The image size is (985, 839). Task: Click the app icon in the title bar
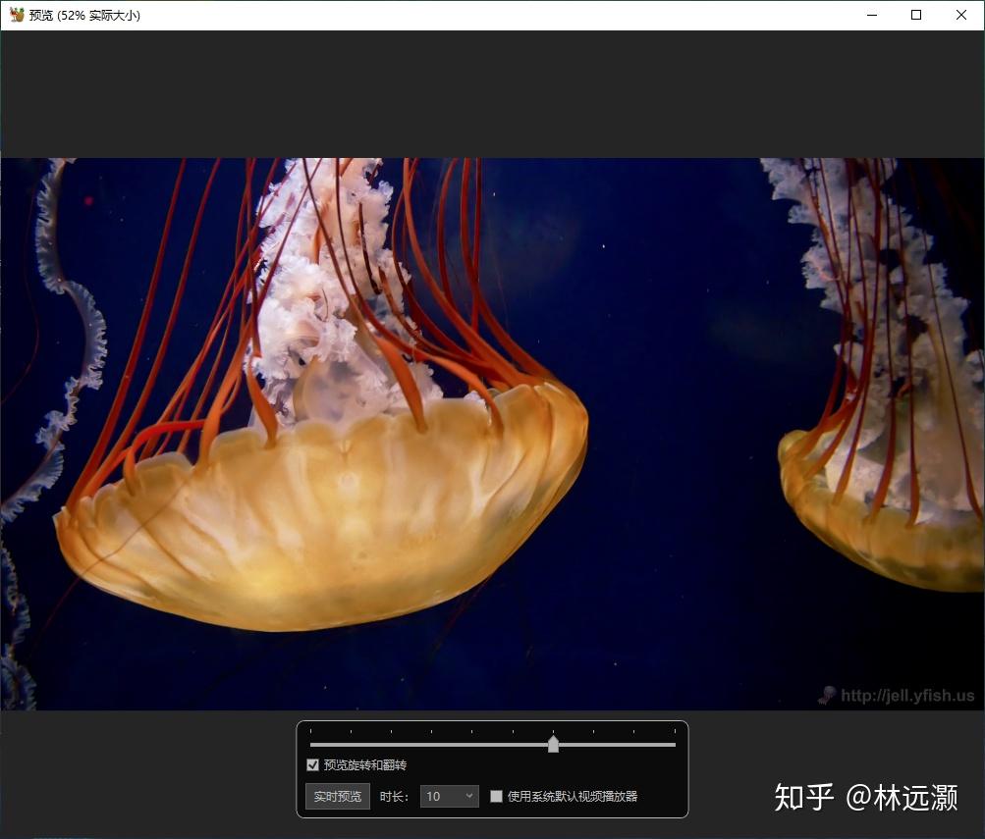pos(17,15)
